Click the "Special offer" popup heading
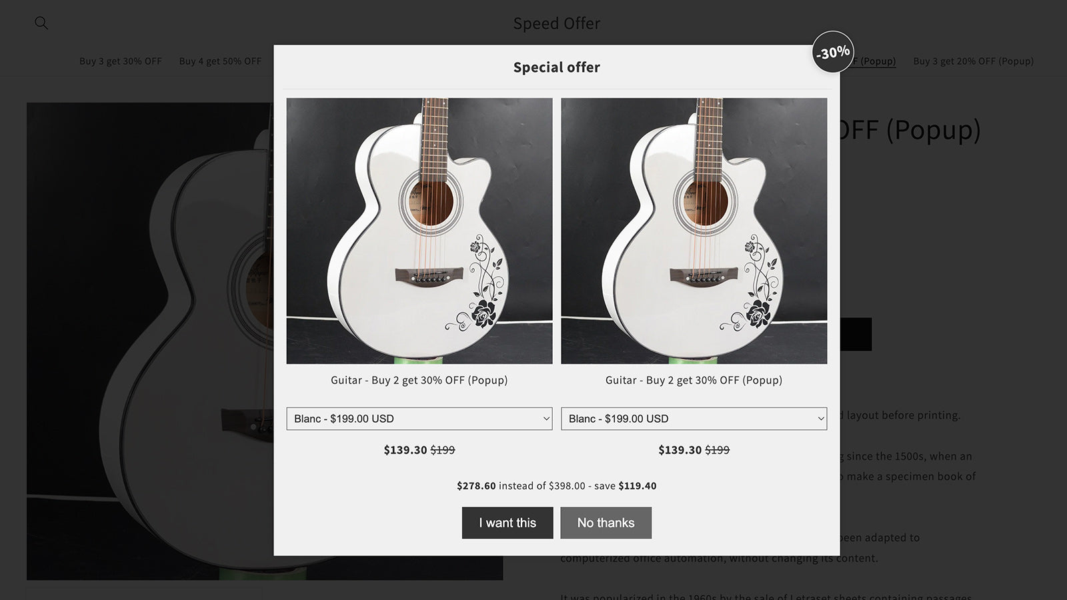This screenshot has width=1067, height=600. [x=556, y=67]
